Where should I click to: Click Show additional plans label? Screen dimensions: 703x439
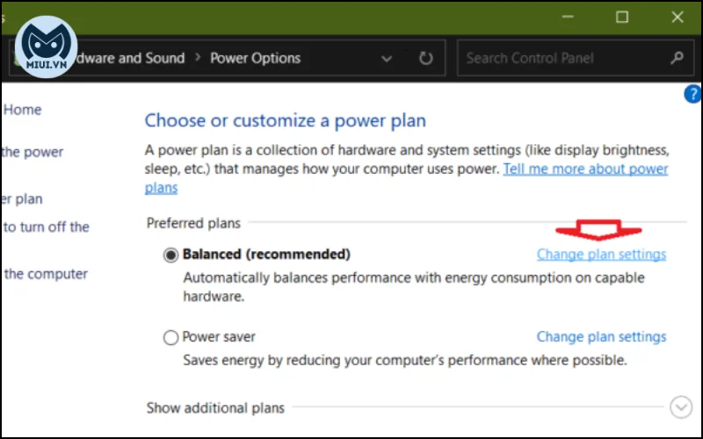pos(215,408)
